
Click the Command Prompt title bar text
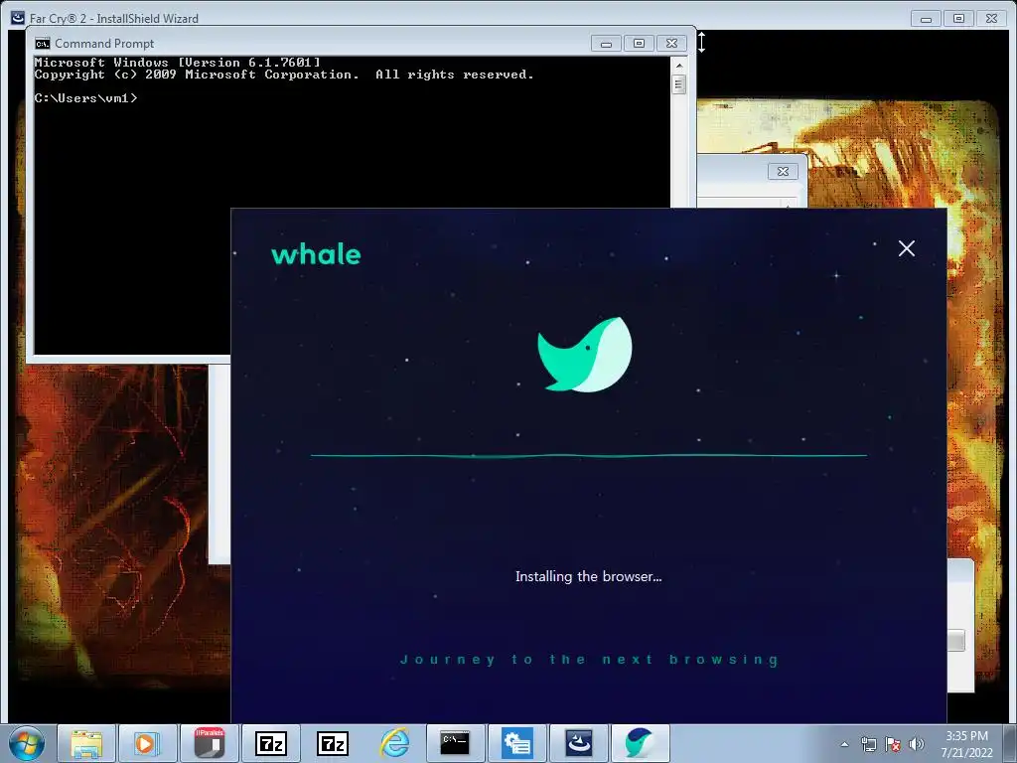click(104, 44)
